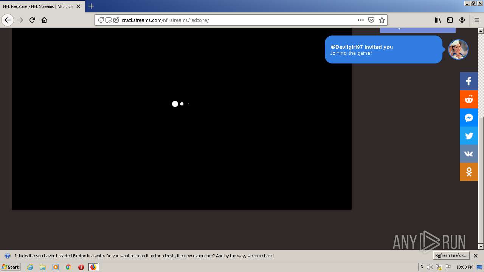Open the Action Center flag icon

pos(448,267)
